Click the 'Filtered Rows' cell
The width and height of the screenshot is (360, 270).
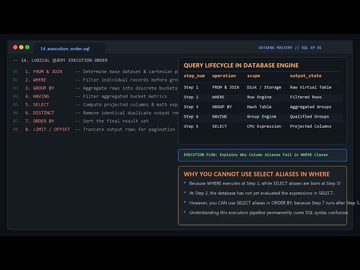click(305, 97)
